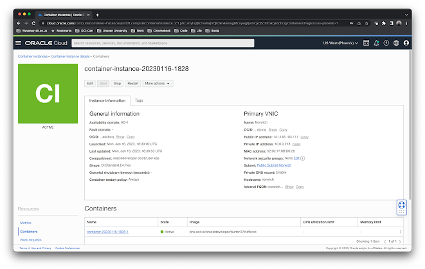The width and height of the screenshot is (425, 269).
Task: Open the browser extensions puzzle icon
Action: (x=384, y=23)
